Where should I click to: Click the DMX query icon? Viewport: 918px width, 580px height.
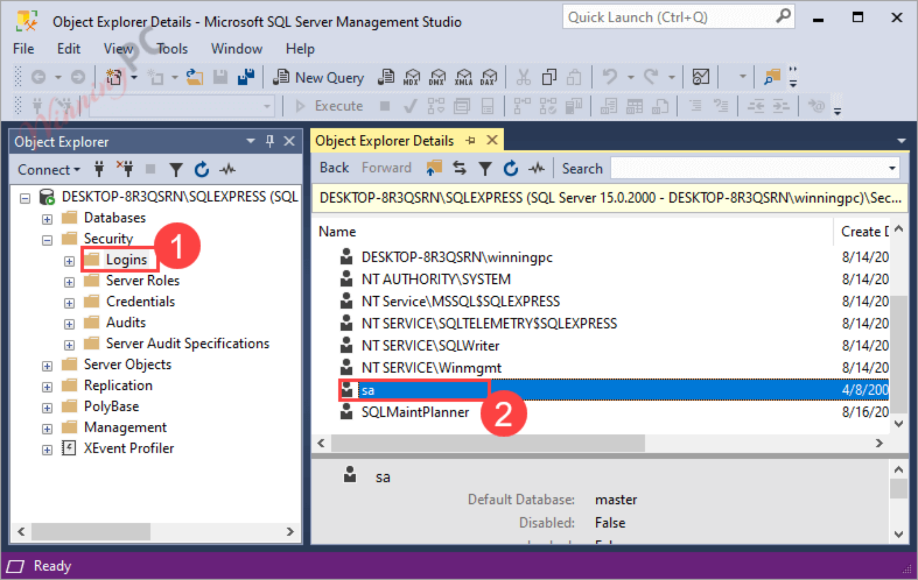point(437,77)
